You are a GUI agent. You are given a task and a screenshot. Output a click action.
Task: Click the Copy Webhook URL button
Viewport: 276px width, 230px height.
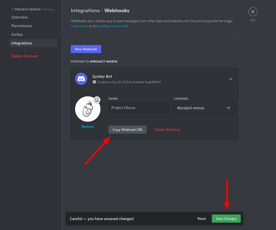[127, 130]
